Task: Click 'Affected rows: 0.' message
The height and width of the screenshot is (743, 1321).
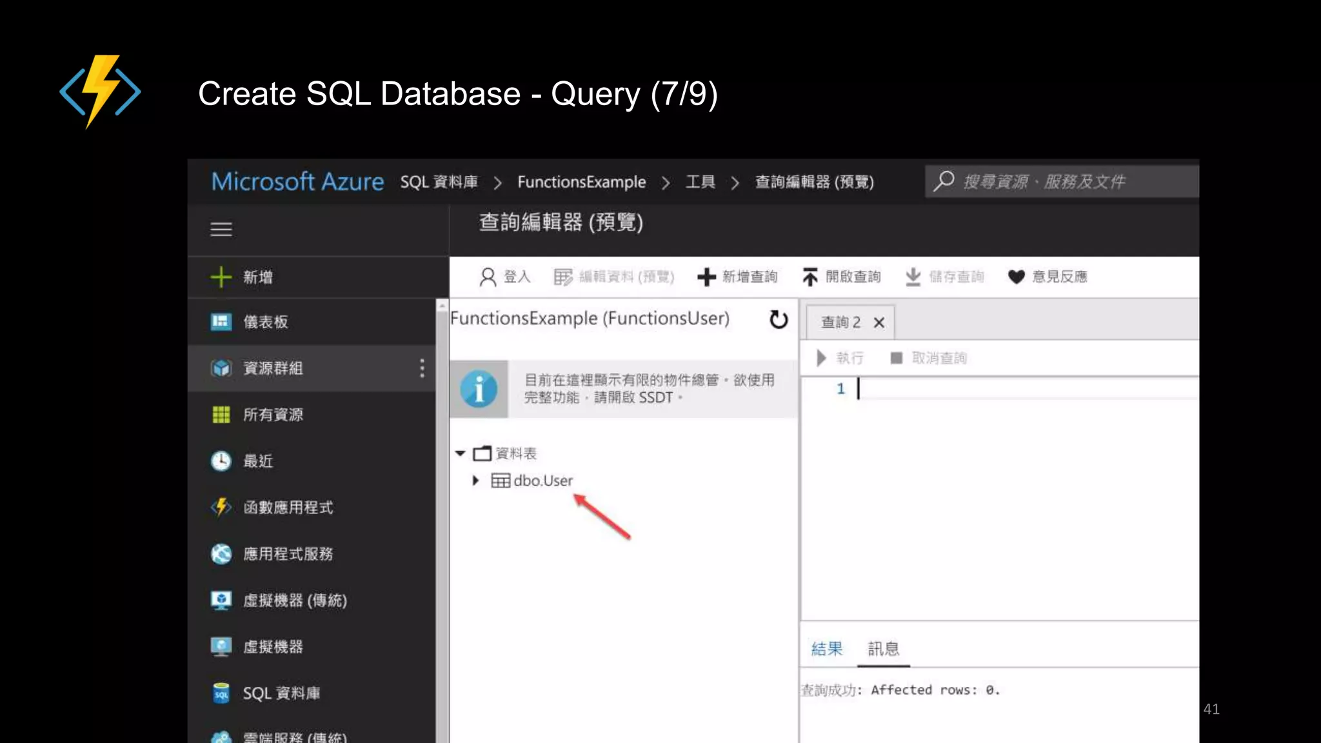Action: tap(935, 690)
